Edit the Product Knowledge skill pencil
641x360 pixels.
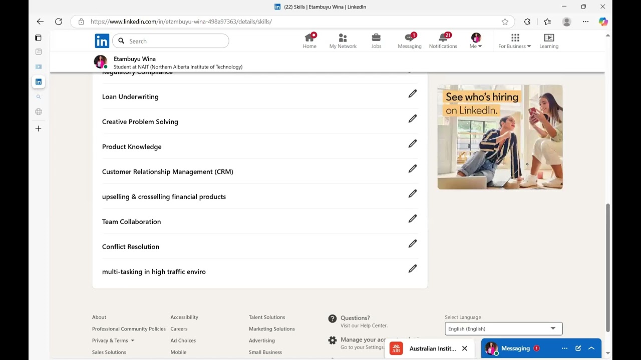412,144
